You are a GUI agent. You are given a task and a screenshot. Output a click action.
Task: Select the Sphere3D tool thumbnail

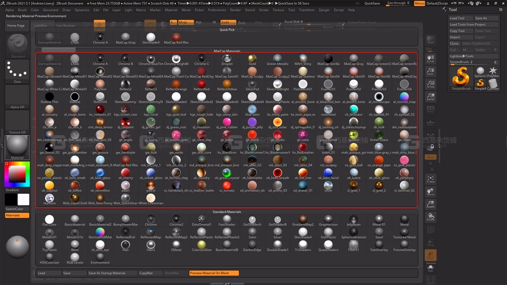pyautogui.click(x=480, y=72)
